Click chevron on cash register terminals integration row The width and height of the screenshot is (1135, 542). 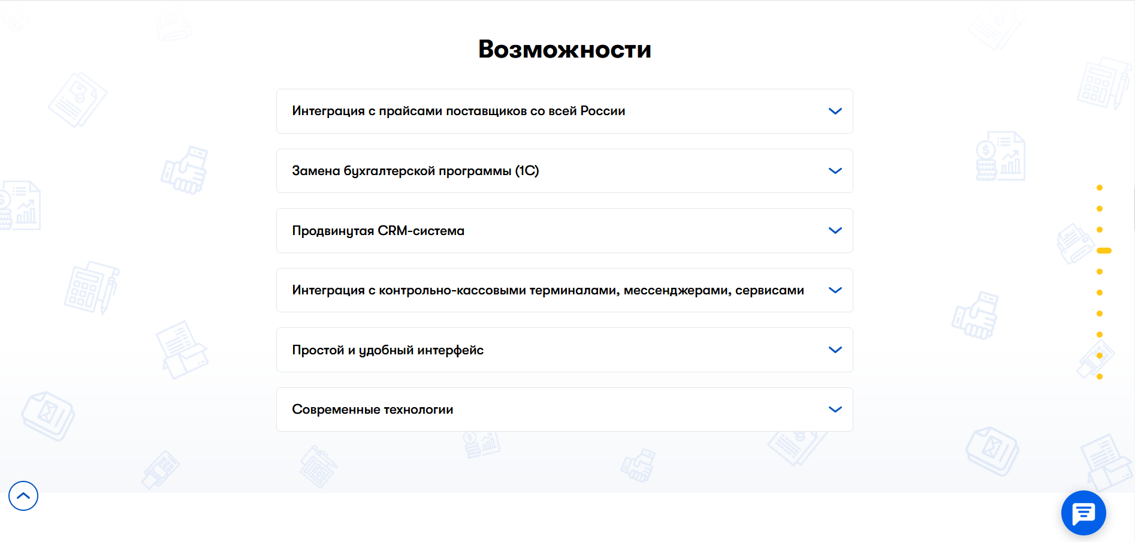pos(835,290)
